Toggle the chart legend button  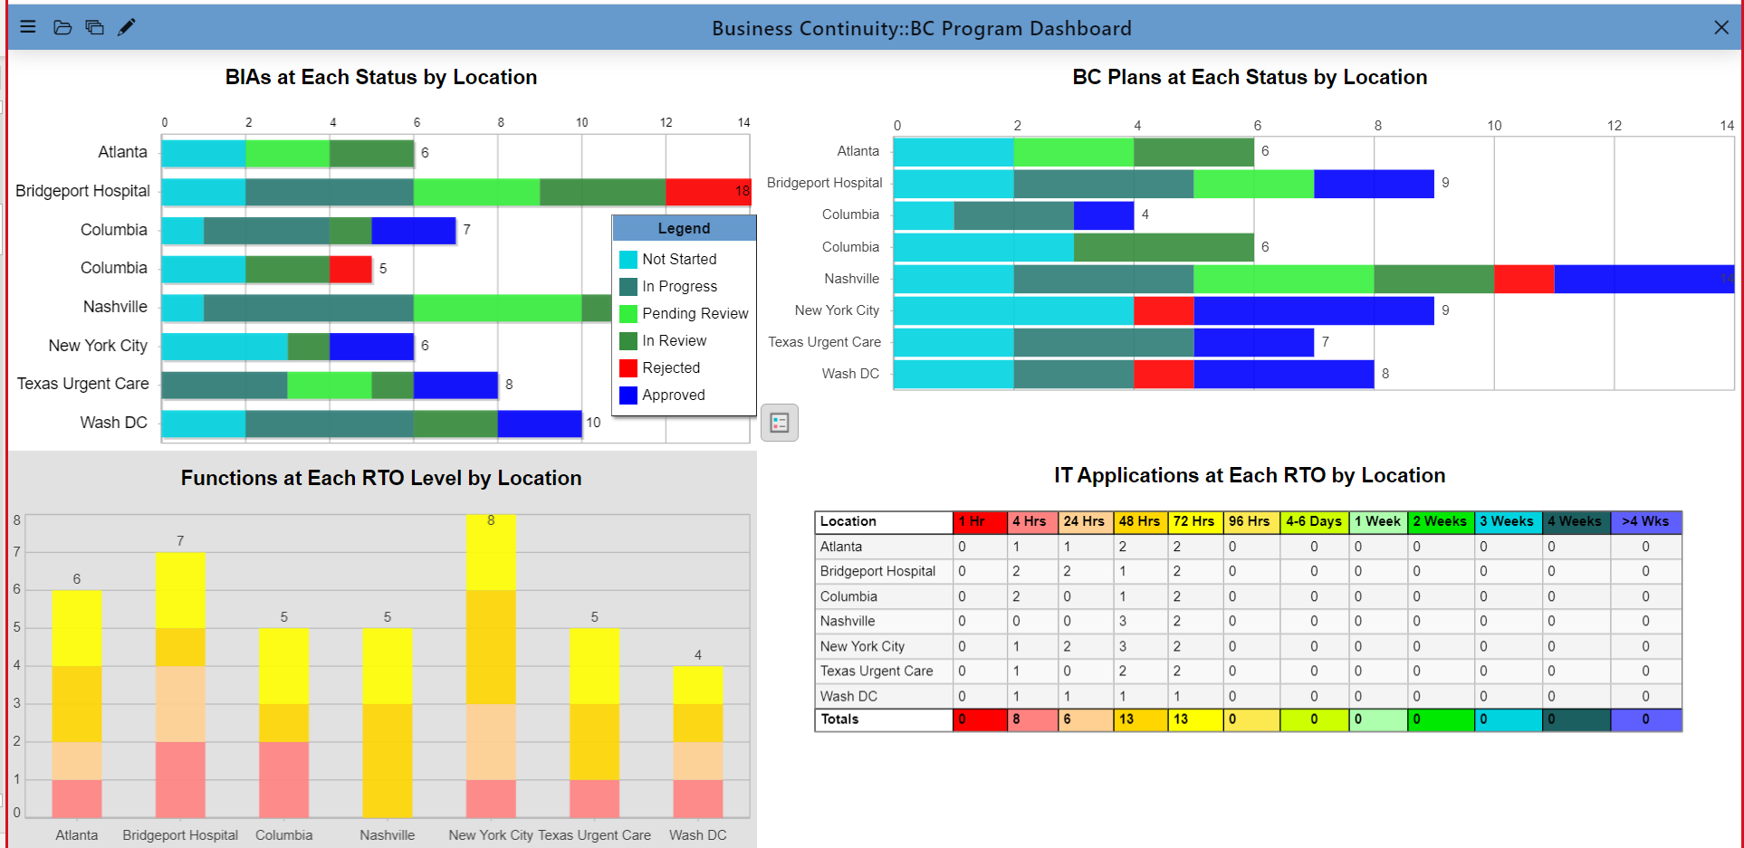779,423
